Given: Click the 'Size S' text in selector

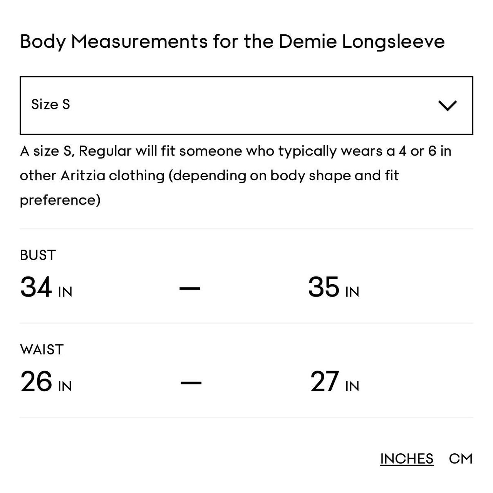Looking at the screenshot, I should 50,104.
